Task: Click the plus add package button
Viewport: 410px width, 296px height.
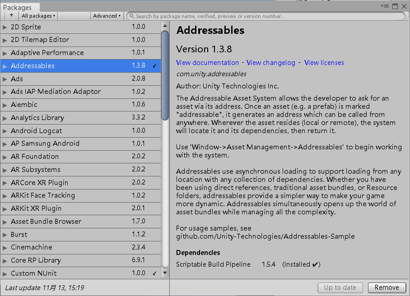Action: 11,16
